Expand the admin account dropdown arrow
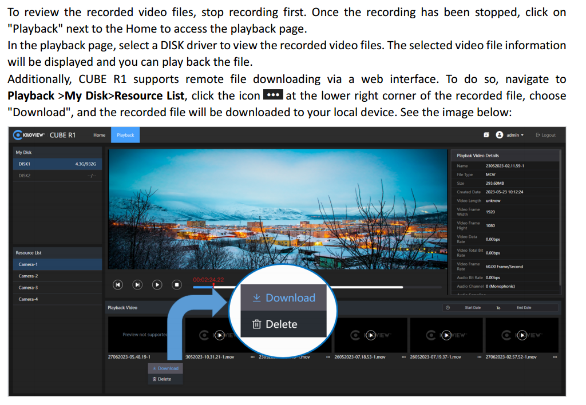Screen dimensions: 586x405 [x=522, y=135]
